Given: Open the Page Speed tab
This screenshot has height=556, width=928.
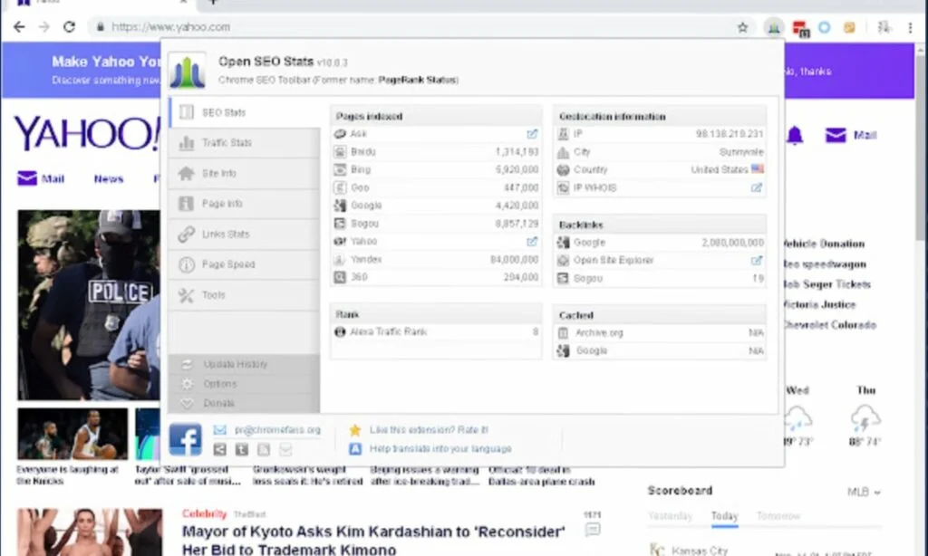Looking at the screenshot, I should pos(227,264).
